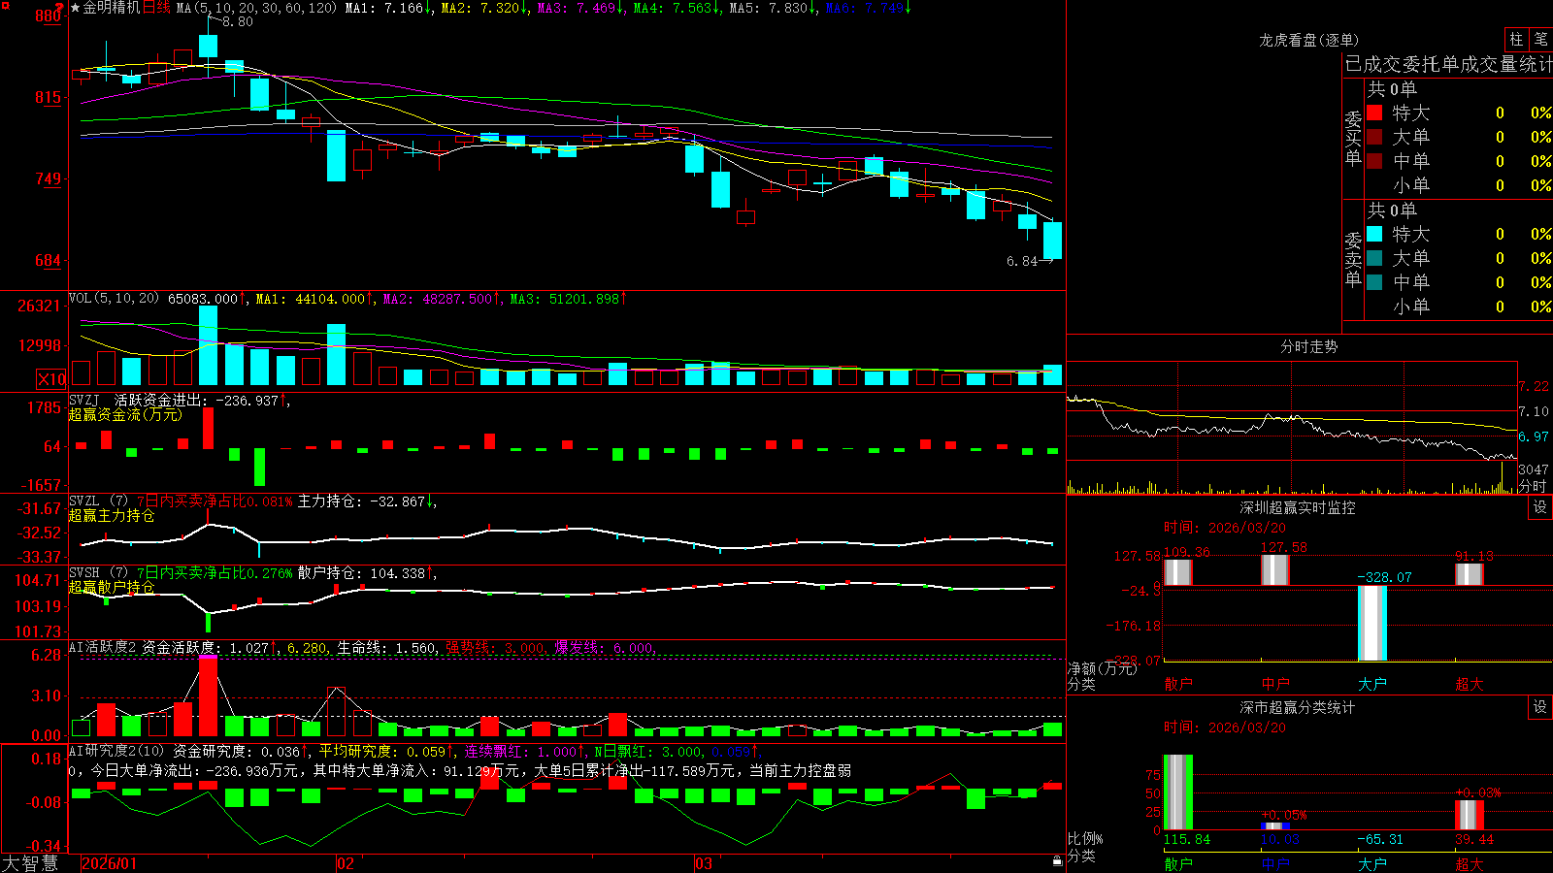Click the 2026/01 date marker
The height and width of the screenshot is (873, 1553).
110,863
